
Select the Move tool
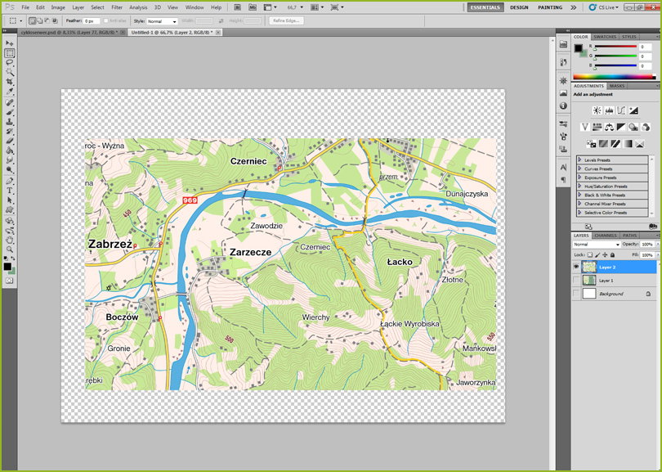(9, 43)
